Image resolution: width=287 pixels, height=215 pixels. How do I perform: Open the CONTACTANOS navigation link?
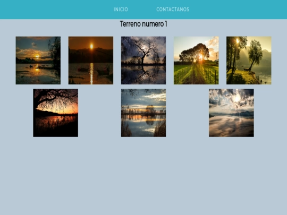[x=173, y=10]
